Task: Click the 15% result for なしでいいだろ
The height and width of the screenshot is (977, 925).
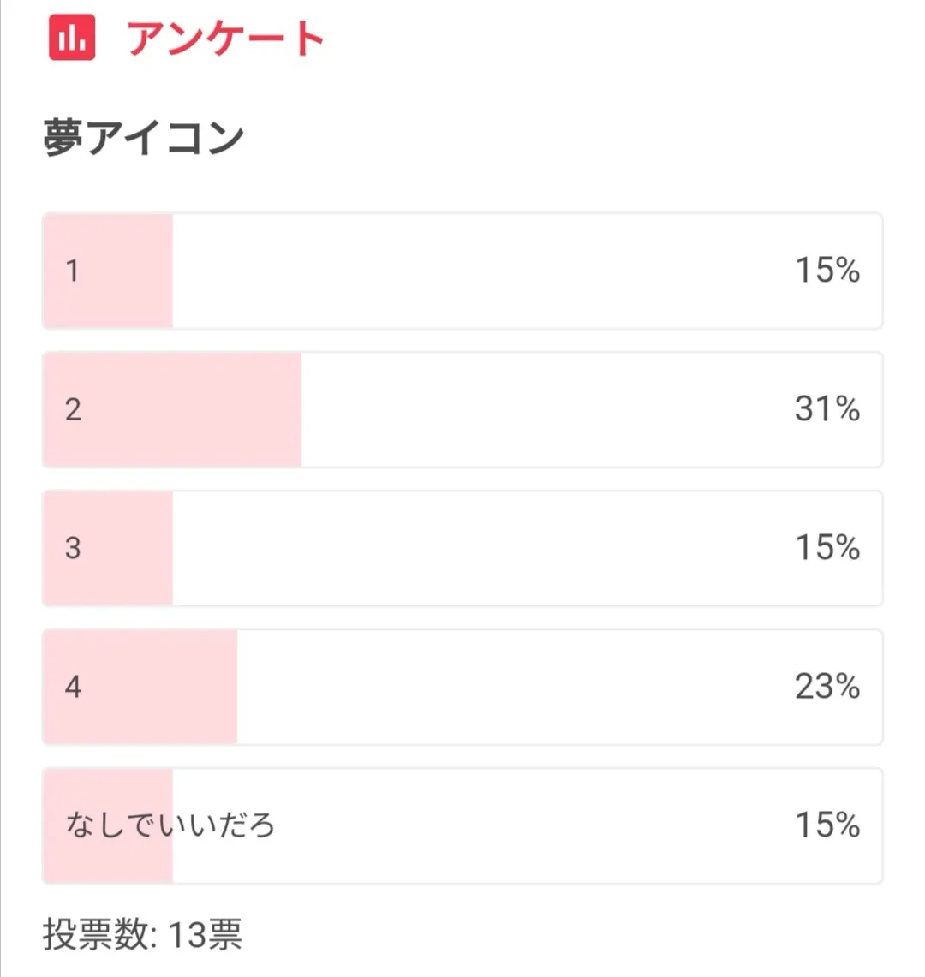Action: point(827,825)
